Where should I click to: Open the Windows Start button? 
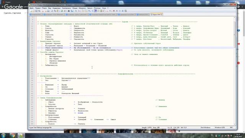click(x=3, y=135)
